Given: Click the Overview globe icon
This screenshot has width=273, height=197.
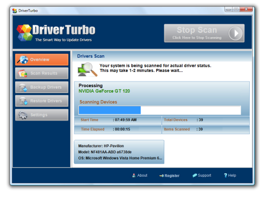Looking at the screenshot, I should pyautogui.click(x=23, y=60).
